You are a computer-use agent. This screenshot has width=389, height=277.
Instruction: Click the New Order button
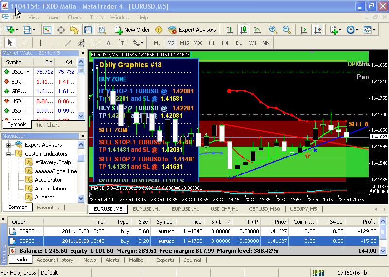pyautogui.click(x=132, y=30)
